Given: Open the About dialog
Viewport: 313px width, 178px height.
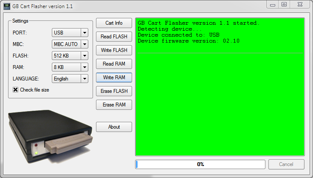Looking at the screenshot, I should coord(114,127).
